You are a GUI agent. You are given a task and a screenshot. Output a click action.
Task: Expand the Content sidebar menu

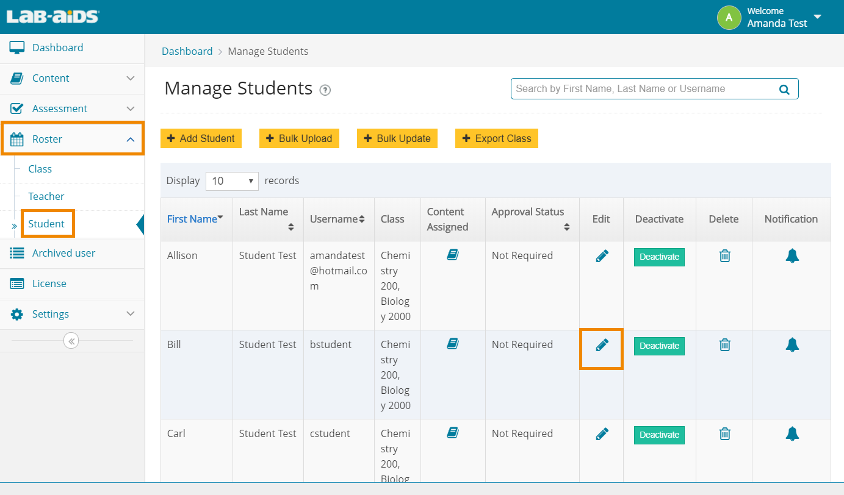(x=72, y=78)
